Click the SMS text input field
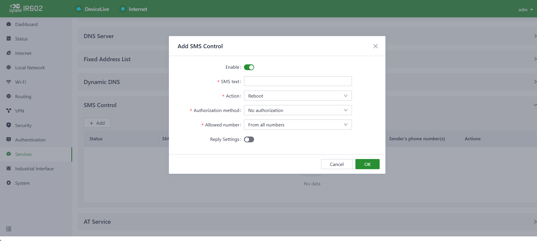Screen dimensions: 537x241 click(298, 81)
